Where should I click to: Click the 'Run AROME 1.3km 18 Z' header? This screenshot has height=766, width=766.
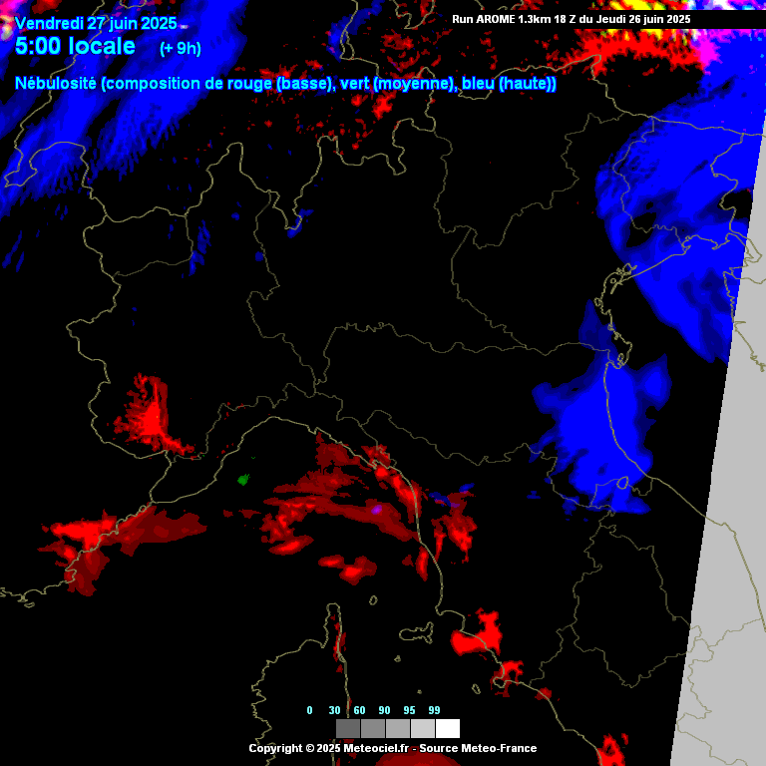pos(572,19)
